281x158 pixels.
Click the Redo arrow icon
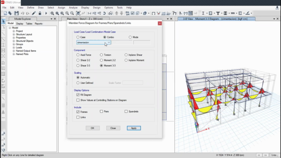(x=28, y=13)
